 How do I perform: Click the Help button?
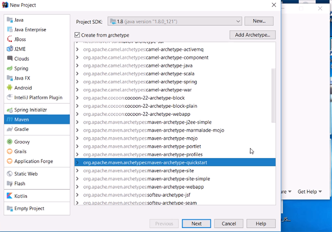tap(261, 223)
